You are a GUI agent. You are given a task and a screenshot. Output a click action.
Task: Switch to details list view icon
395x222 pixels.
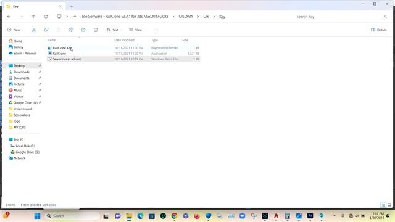[x=383, y=205]
